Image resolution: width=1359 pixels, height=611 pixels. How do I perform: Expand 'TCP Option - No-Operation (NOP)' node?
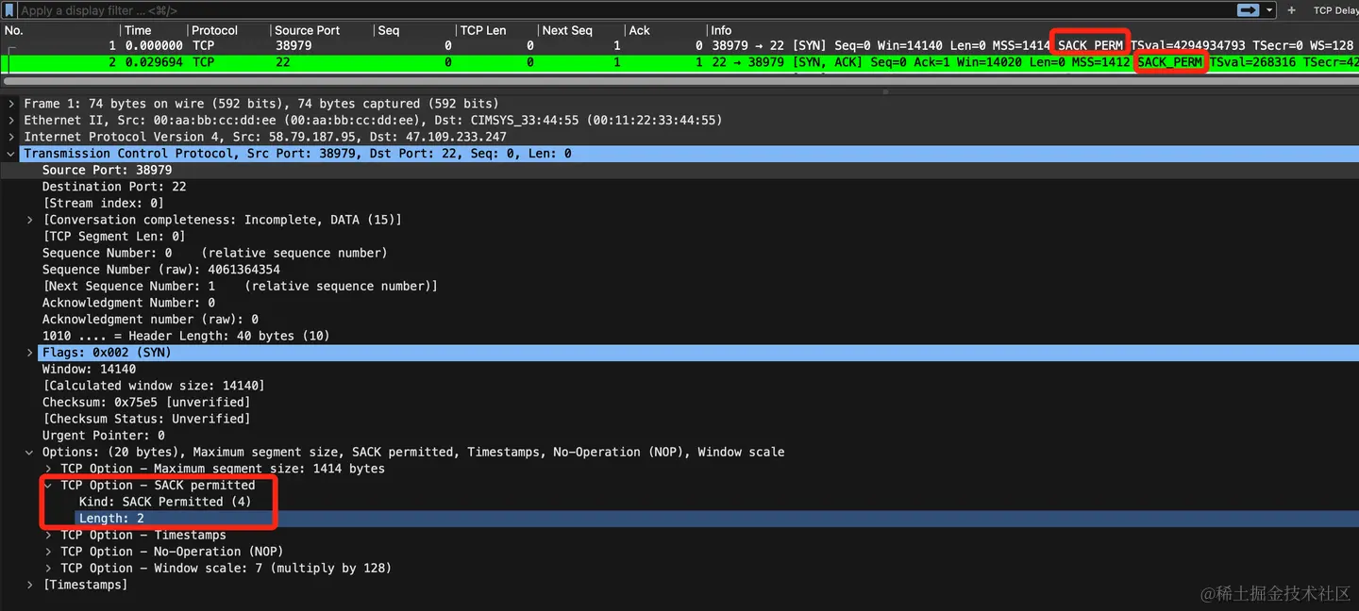[x=48, y=552]
